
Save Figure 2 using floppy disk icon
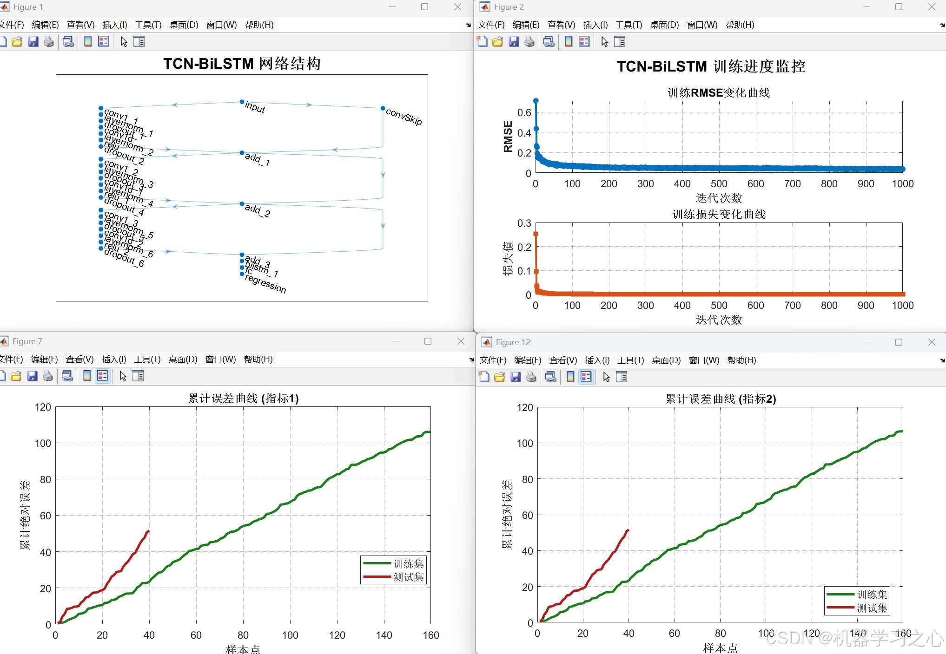pos(514,42)
